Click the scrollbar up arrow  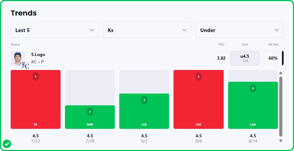click(281, 73)
